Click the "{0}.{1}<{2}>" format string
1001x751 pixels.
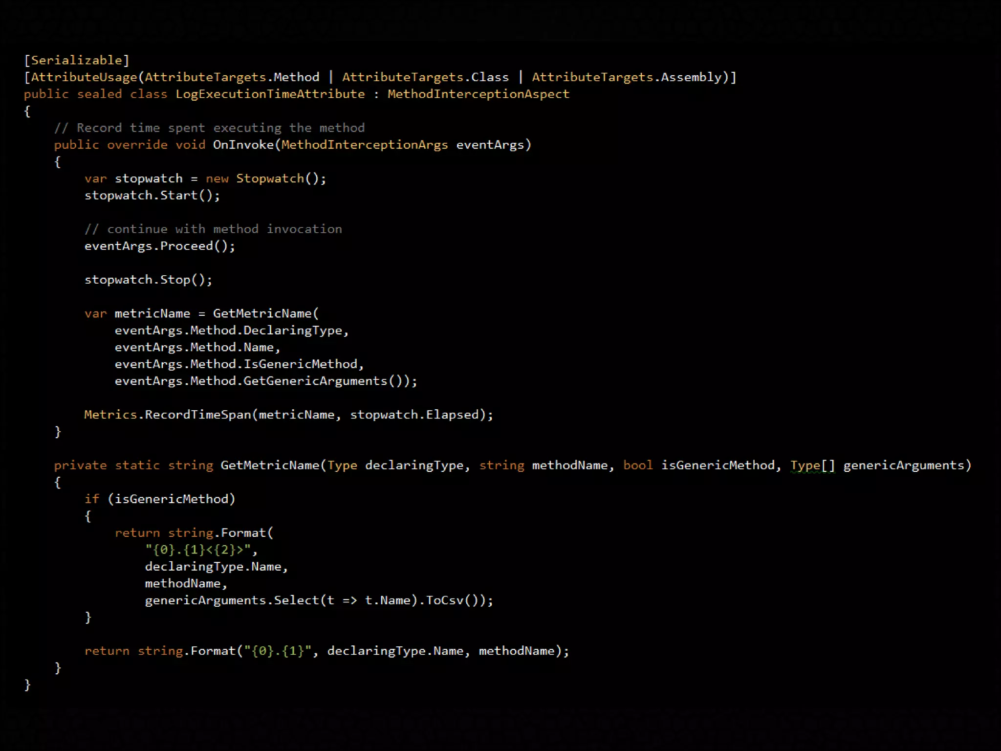tap(198, 550)
